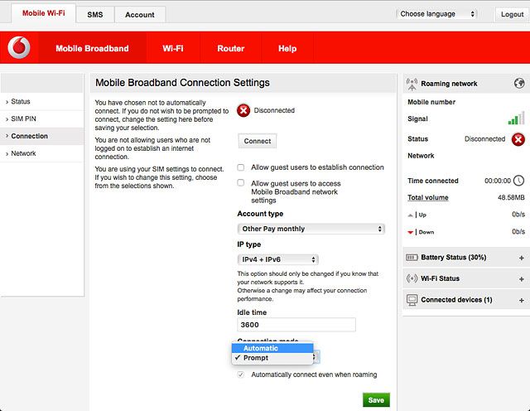Click the green signal strength bars

[516, 118]
